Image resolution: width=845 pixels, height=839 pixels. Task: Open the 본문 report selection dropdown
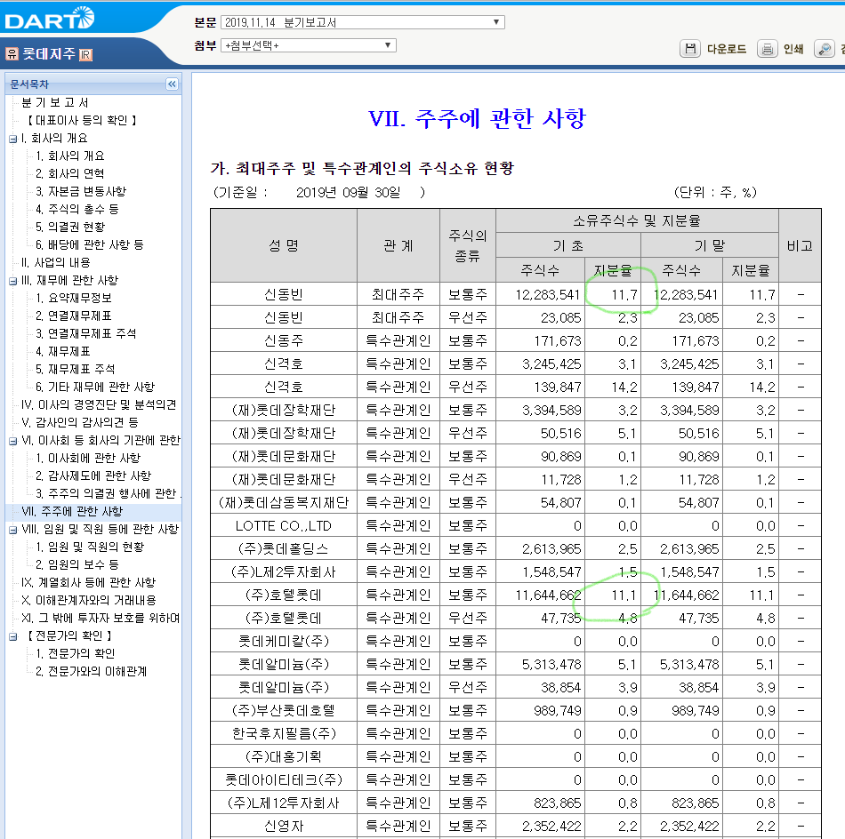363,22
